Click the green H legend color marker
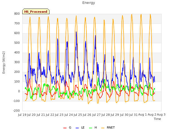Viewport: 178px width, 133px height. (x=90, y=128)
